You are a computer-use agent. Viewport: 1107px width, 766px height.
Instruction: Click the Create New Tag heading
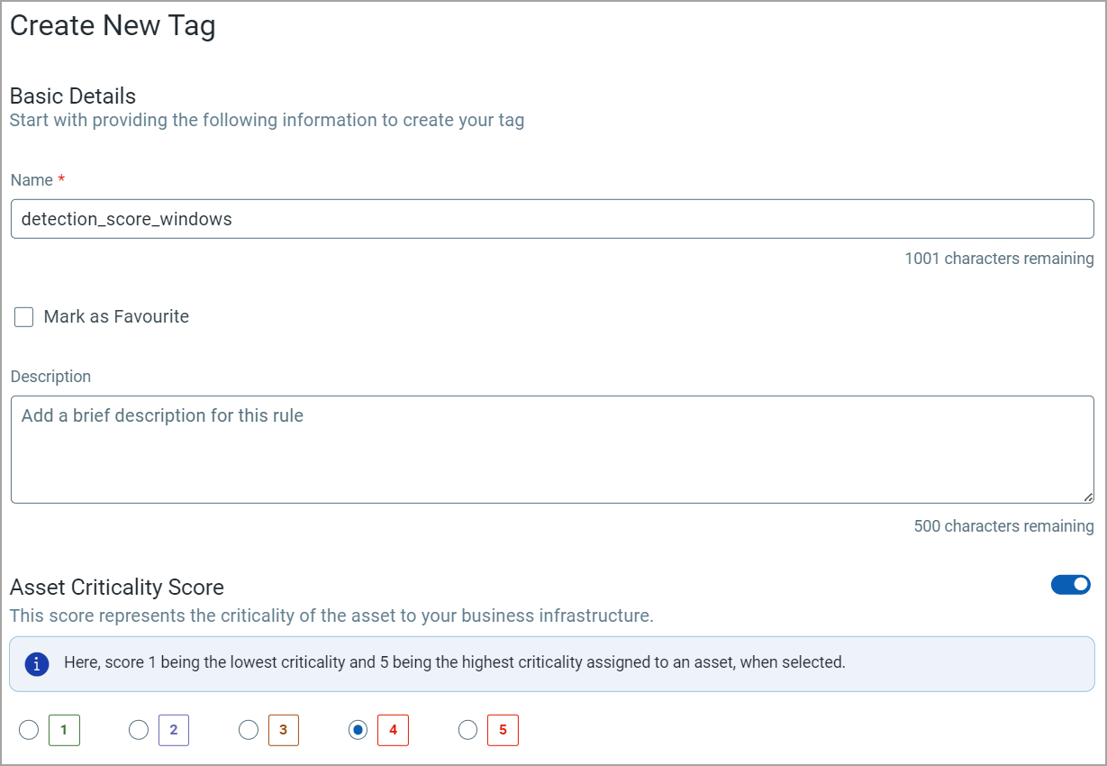tap(112, 25)
